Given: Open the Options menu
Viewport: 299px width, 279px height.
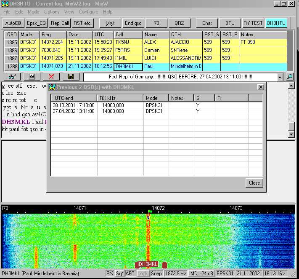Looking at the screenshot, I should click(x=52, y=12).
